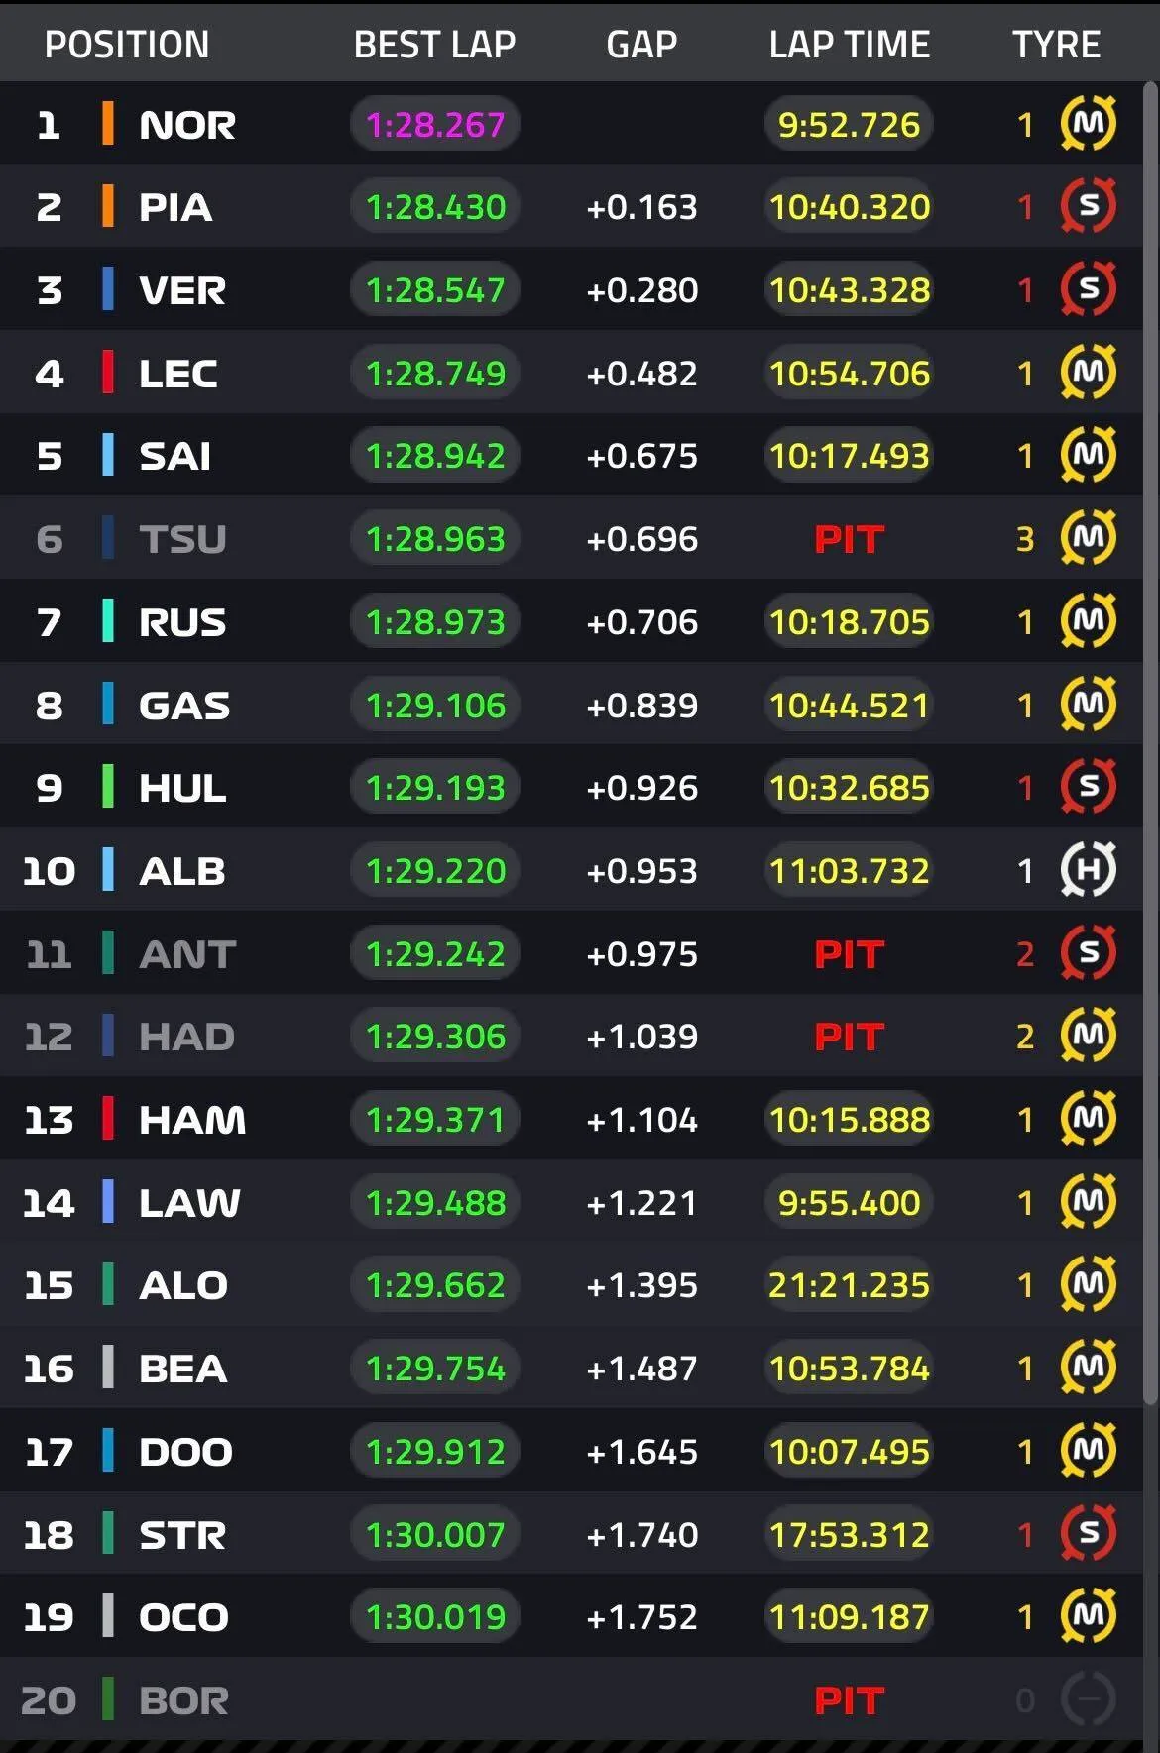This screenshot has width=1160, height=1753.
Task: Click PIA's soft tyre icon
Action: click(1088, 206)
